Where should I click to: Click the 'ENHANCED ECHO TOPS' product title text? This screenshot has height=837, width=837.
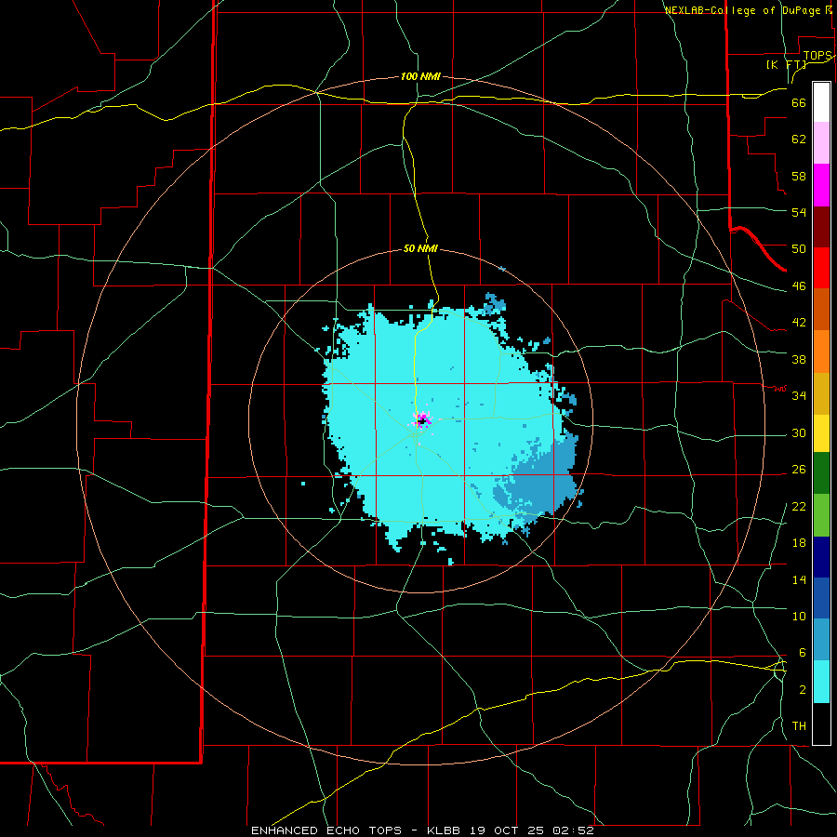point(326,830)
